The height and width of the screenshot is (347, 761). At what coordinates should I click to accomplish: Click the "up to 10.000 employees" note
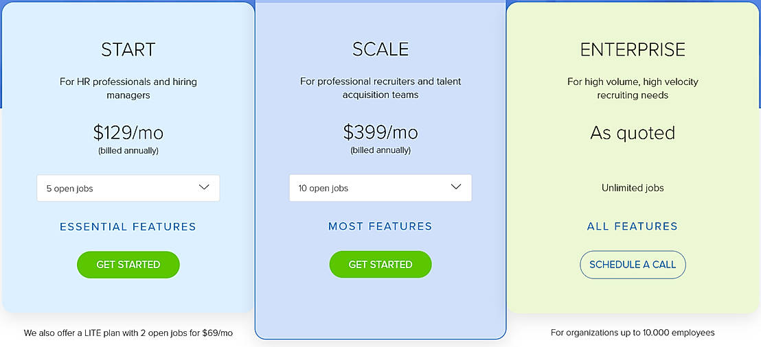point(633,333)
